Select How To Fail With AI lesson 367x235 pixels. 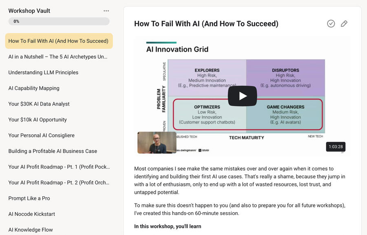(x=59, y=41)
